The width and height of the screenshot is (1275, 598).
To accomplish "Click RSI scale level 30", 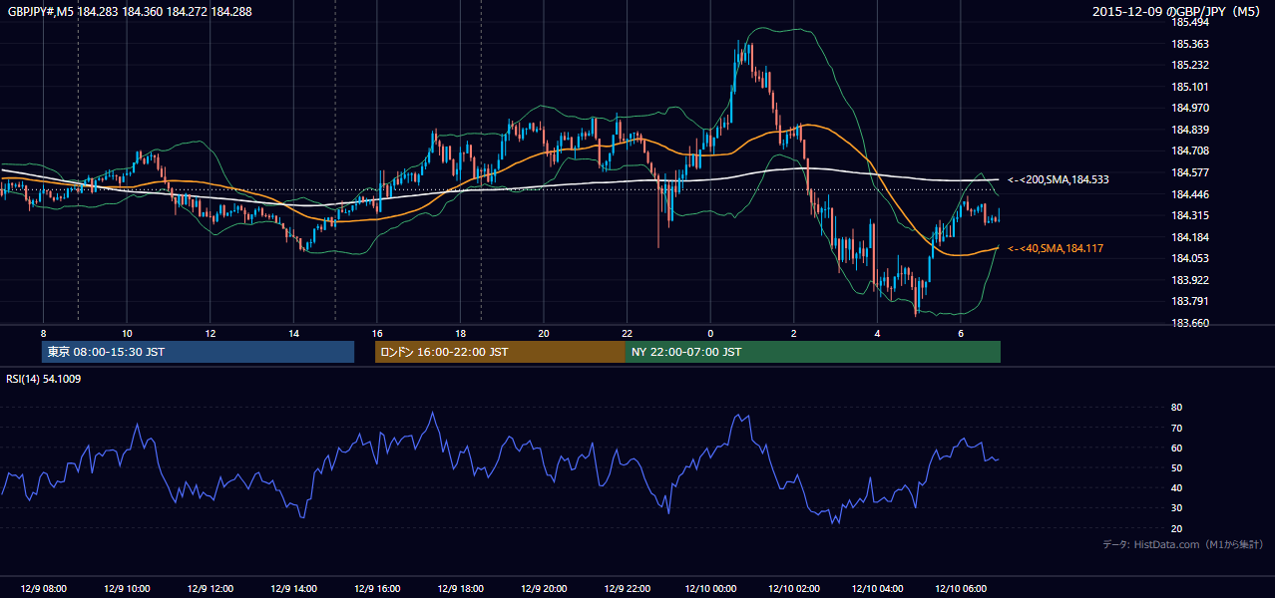I will (1176, 509).
